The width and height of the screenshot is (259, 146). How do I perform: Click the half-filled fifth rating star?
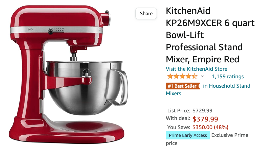pos(195,76)
